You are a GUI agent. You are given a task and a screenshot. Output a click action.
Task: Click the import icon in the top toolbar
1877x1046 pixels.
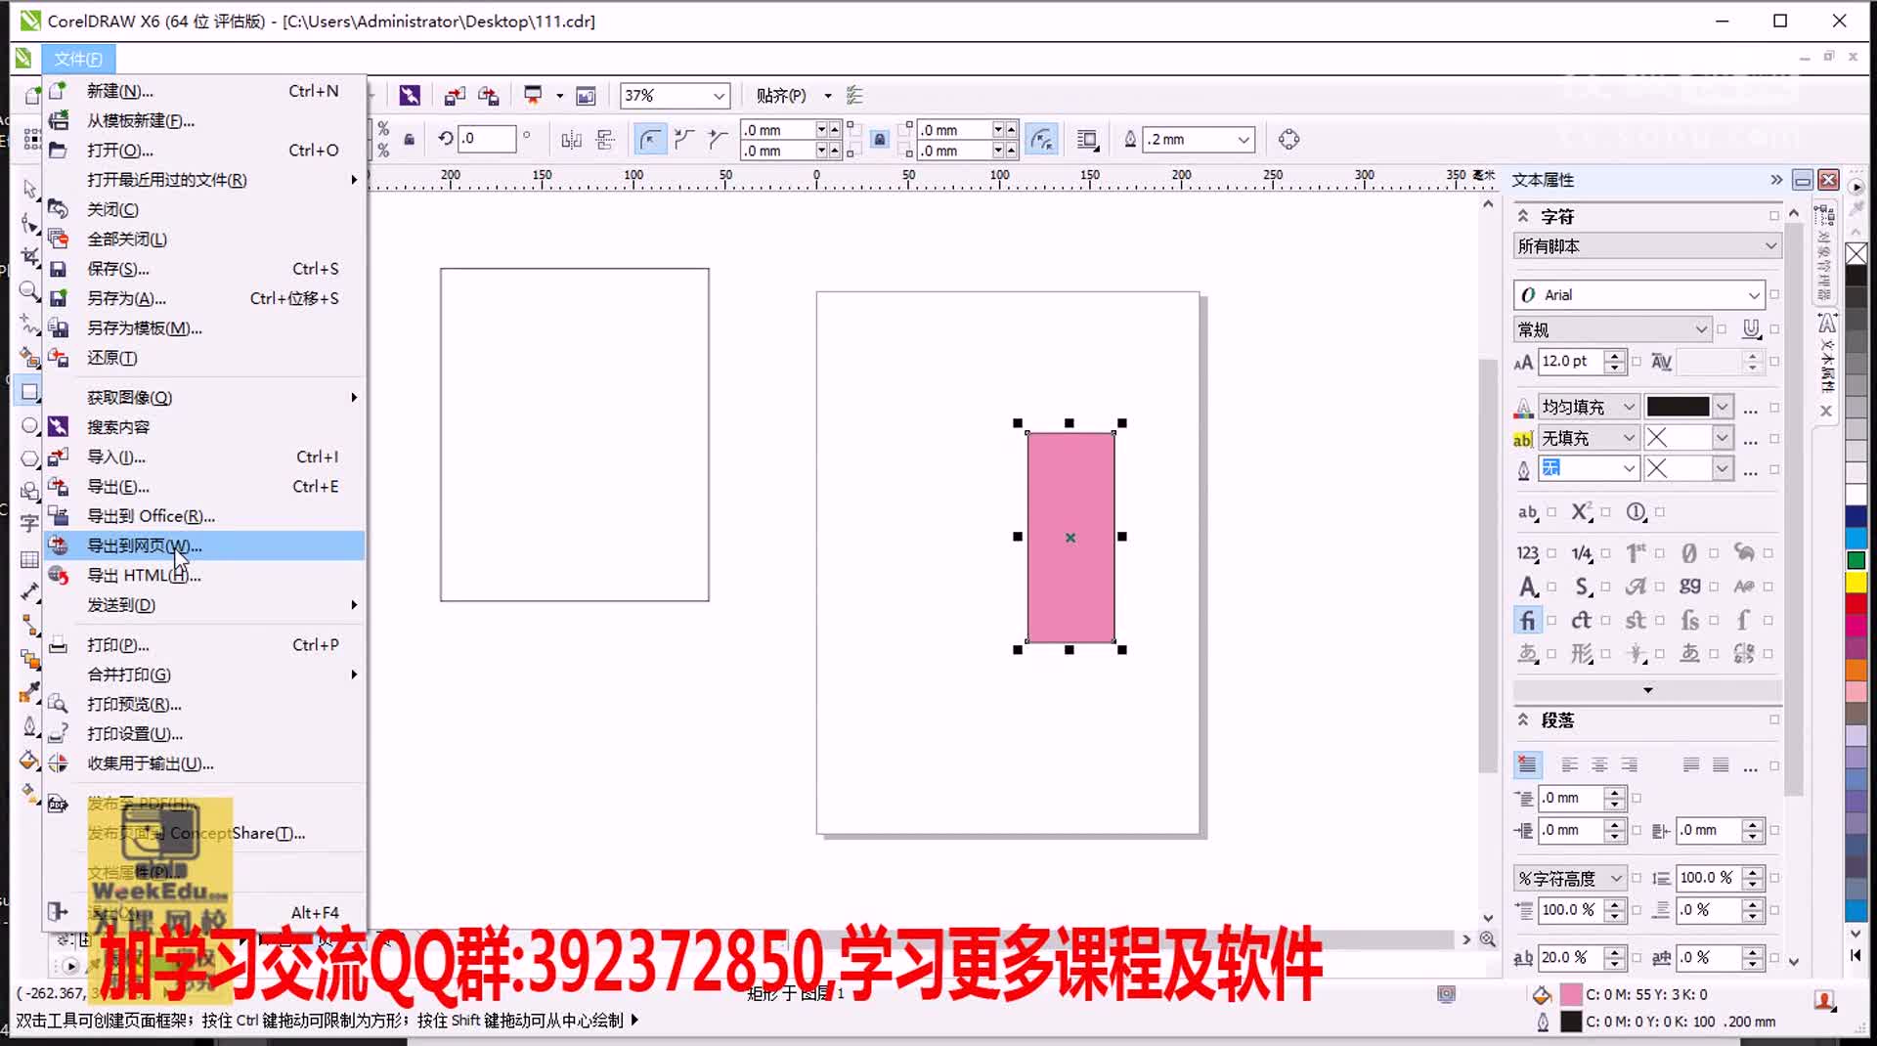click(x=455, y=95)
